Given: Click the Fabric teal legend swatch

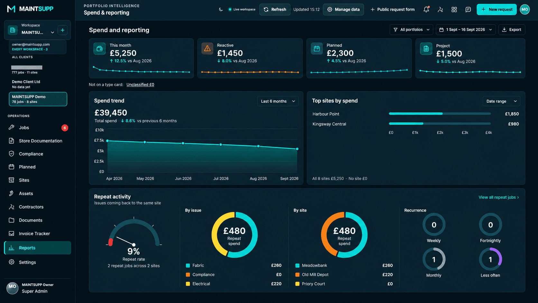Looking at the screenshot, I should [x=188, y=266].
